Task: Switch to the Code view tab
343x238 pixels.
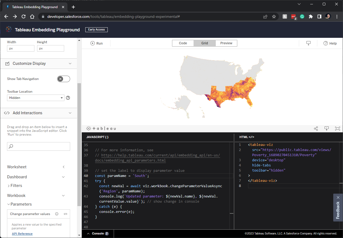Action: coord(183,43)
